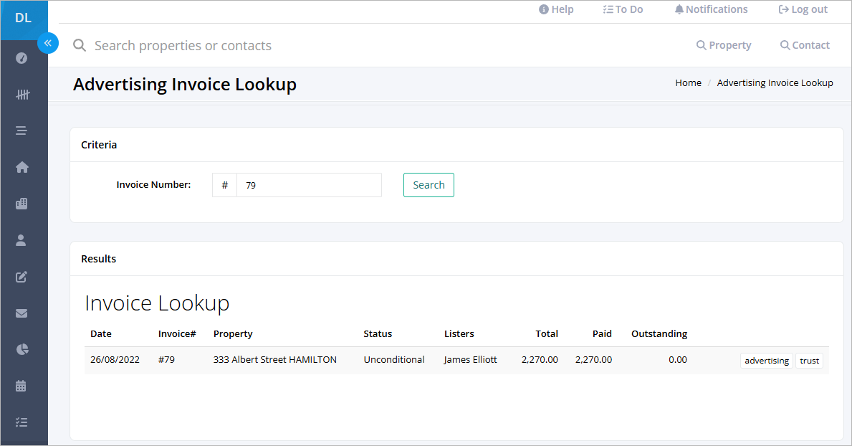Viewport: 852px width, 446px height.
Task: Click Log out
Action: (803, 9)
